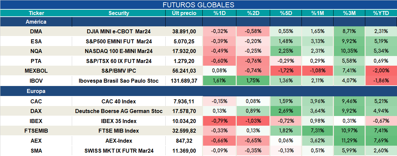This screenshot has width=397, height=156.
Task: Select the NASDAQ 100 E-MINI Mar24 cell
Action: pyautogui.click(x=119, y=51)
